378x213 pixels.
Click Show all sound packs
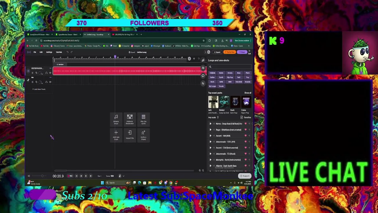coord(248,93)
